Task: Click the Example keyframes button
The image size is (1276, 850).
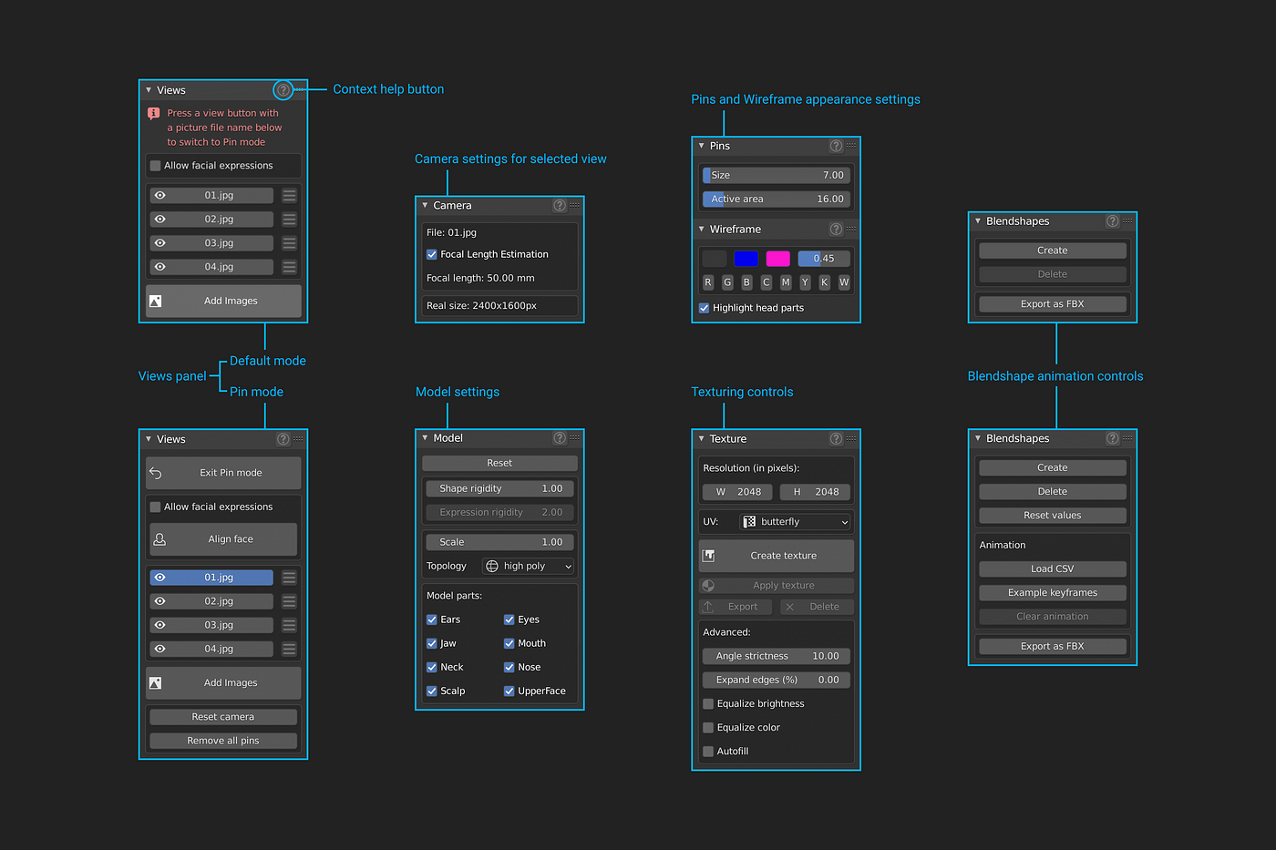Action: pyautogui.click(x=1053, y=593)
